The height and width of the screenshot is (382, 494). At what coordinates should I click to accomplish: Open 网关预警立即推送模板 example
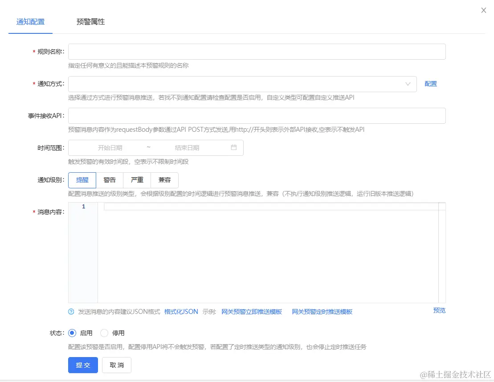coord(251,312)
